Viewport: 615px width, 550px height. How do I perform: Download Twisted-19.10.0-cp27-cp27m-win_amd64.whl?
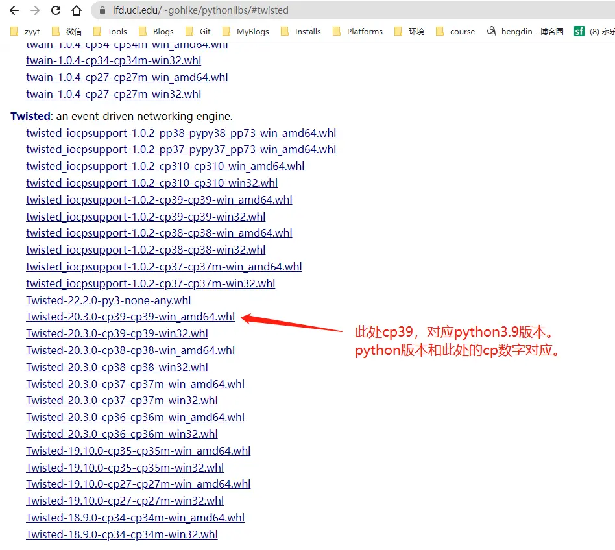[x=138, y=484]
